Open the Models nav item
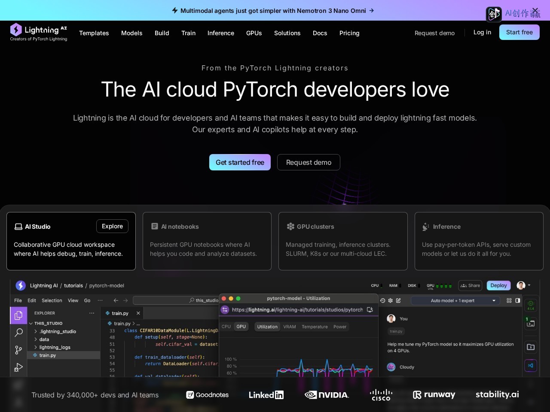Screen dimensions: 550x412 (131, 33)
